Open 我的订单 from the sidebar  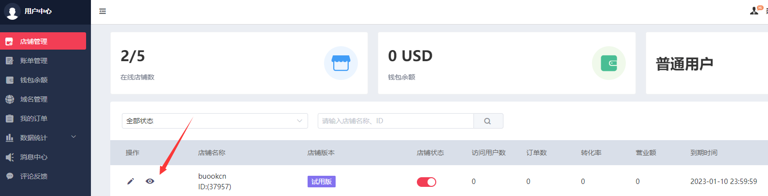[34, 118]
